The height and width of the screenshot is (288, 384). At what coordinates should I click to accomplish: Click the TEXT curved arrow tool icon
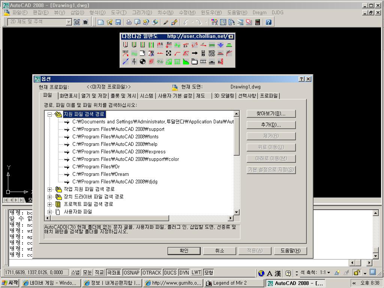pyautogui.click(x=125, y=53)
